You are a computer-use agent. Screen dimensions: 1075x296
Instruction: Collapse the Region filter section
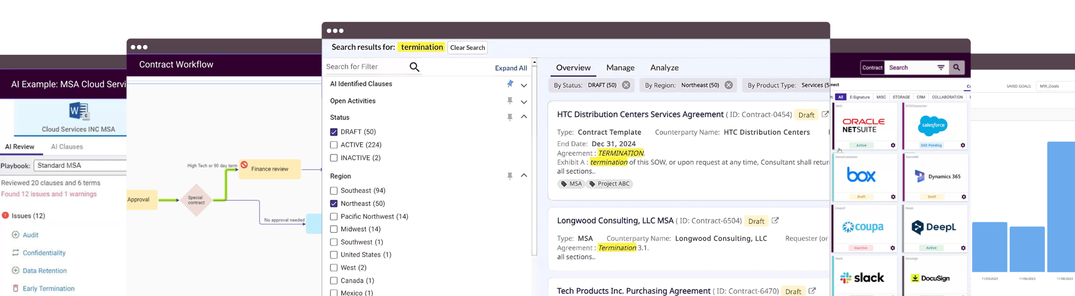point(524,175)
